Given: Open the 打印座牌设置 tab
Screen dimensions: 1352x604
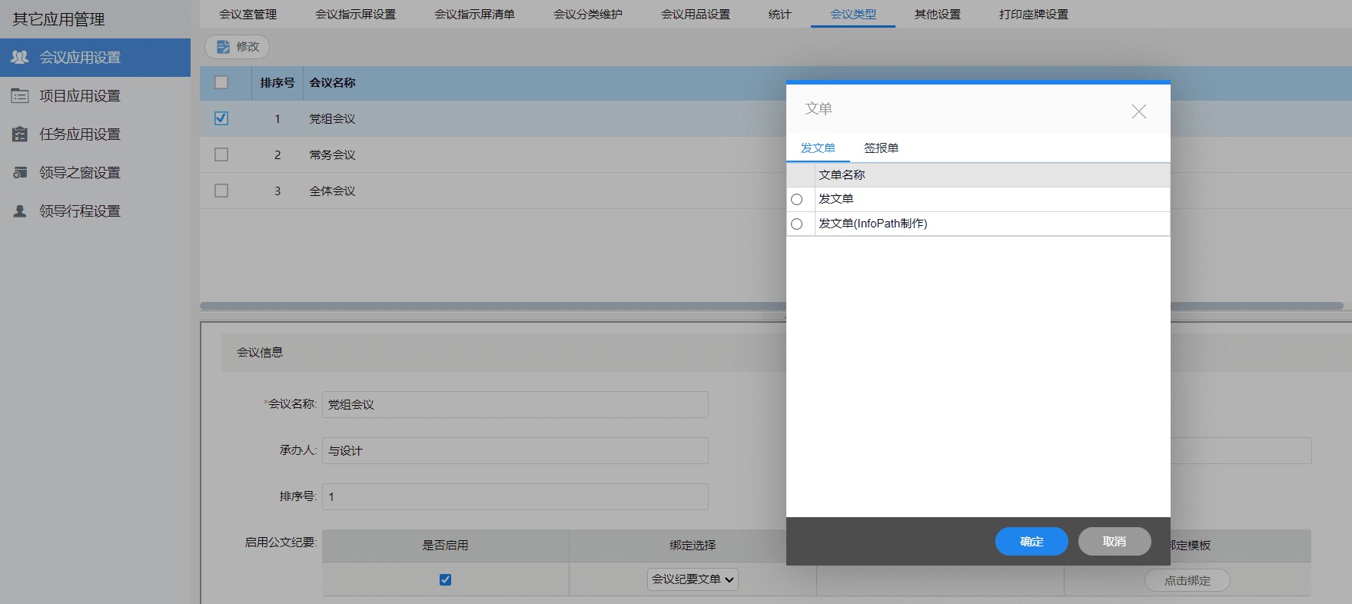Looking at the screenshot, I should pyautogui.click(x=1034, y=14).
